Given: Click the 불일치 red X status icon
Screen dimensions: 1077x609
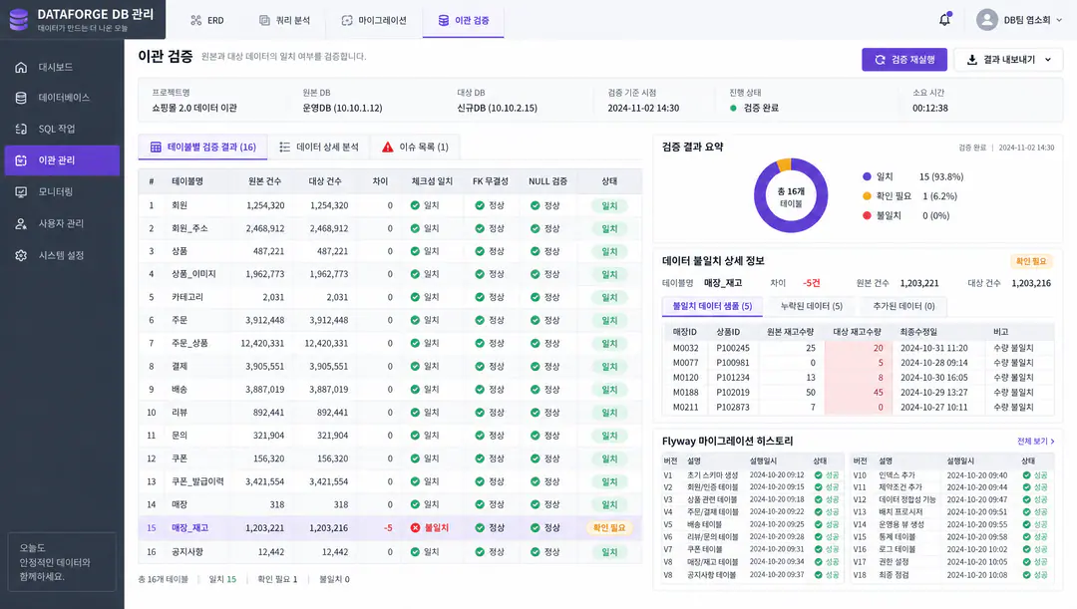Looking at the screenshot, I should tap(415, 528).
